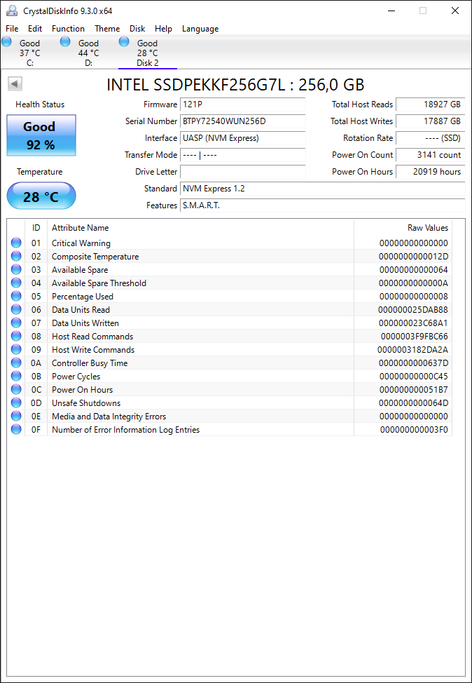
Task: Click raw value 0000003182DA2A
Action: pyautogui.click(x=413, y=349)
